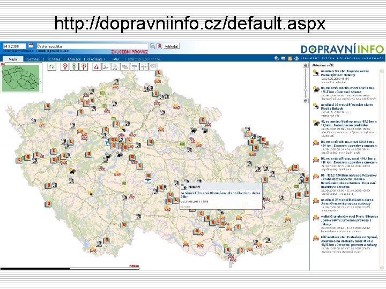Open the first D1 směr Brno 125.7 km link
This screenshot has width=386, height=289.
pyautogui.click(x=347, y=90)
